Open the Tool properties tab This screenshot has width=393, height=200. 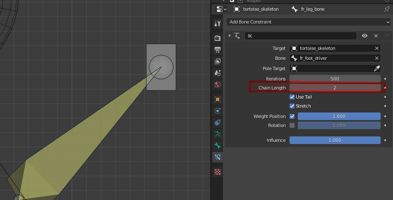pos(218,24)
